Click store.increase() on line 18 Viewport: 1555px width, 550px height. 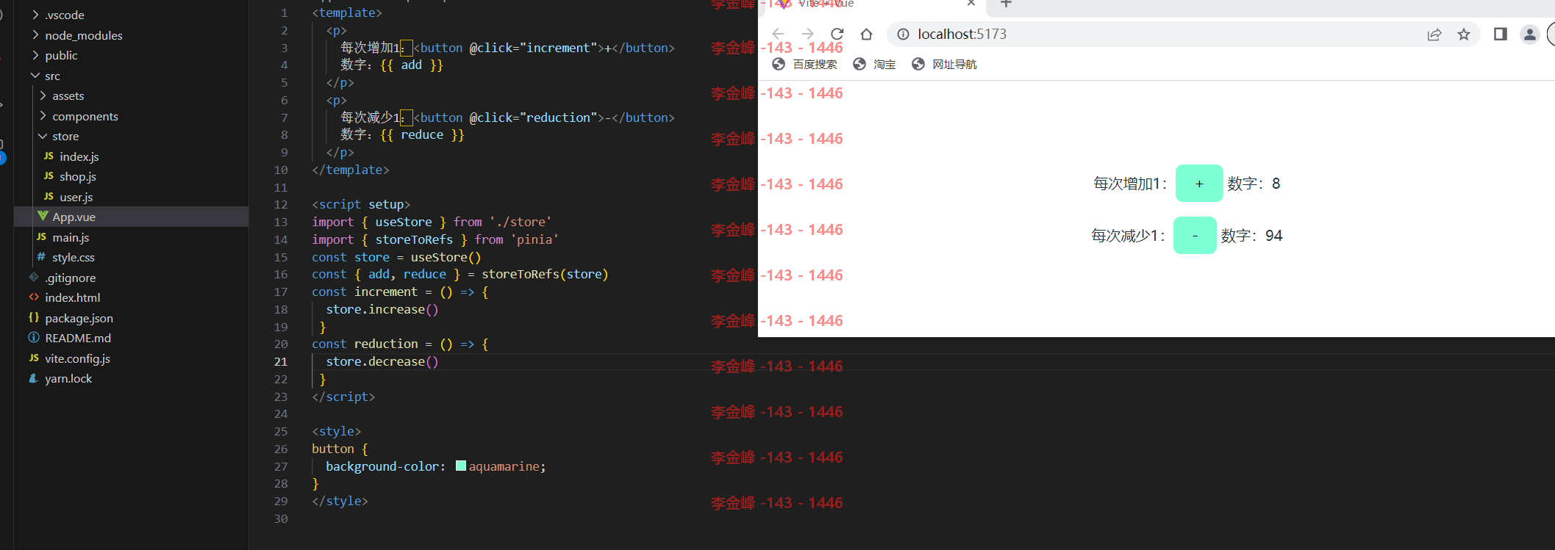point(382,309)
